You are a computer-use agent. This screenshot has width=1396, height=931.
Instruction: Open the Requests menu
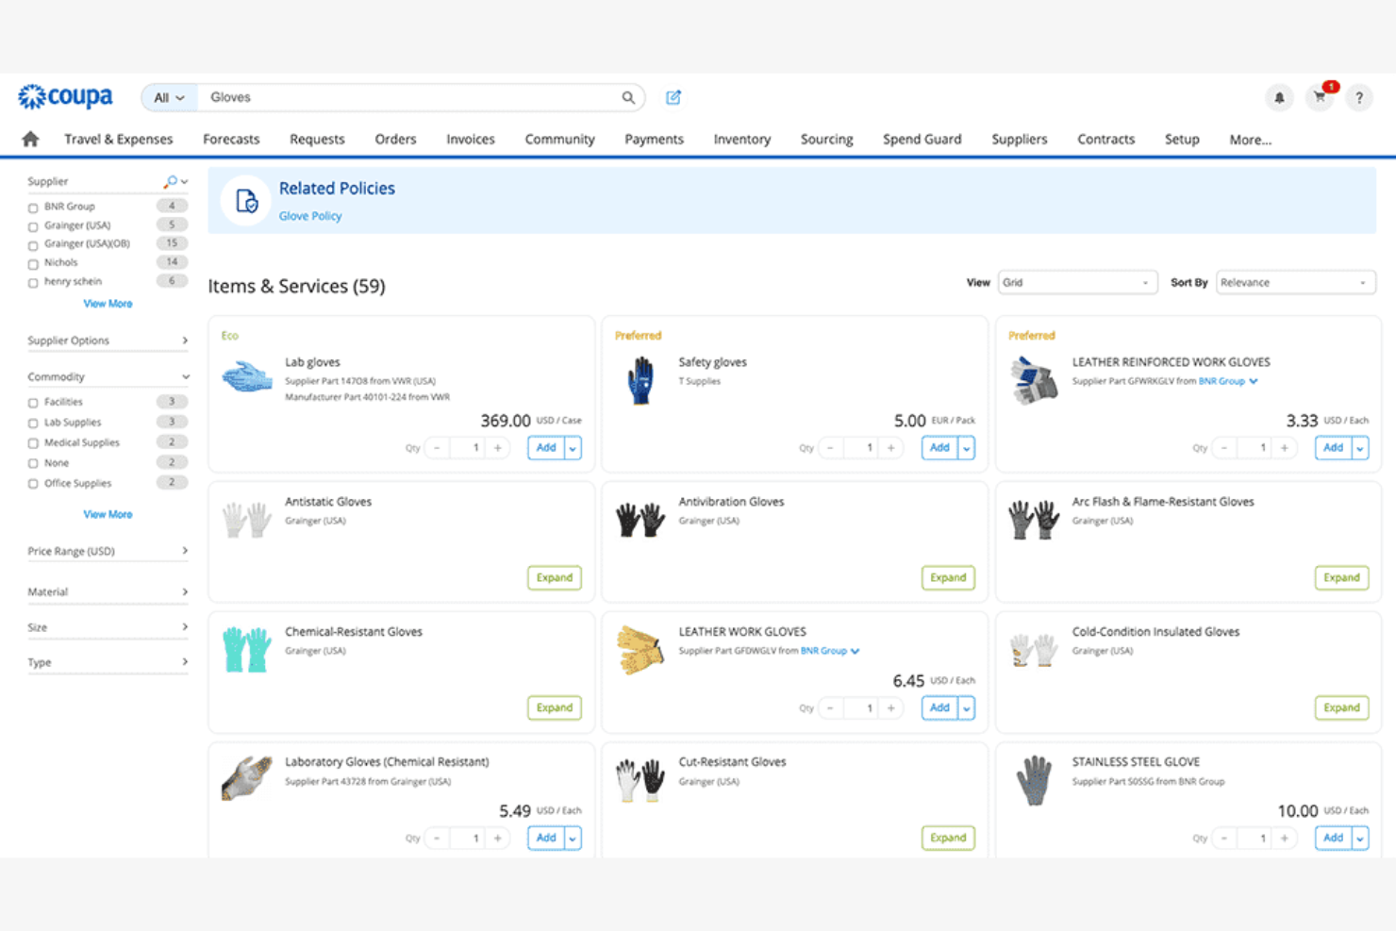(x=317, y=139)
